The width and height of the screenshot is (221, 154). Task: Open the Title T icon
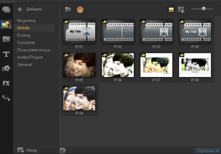pos(6,54)
